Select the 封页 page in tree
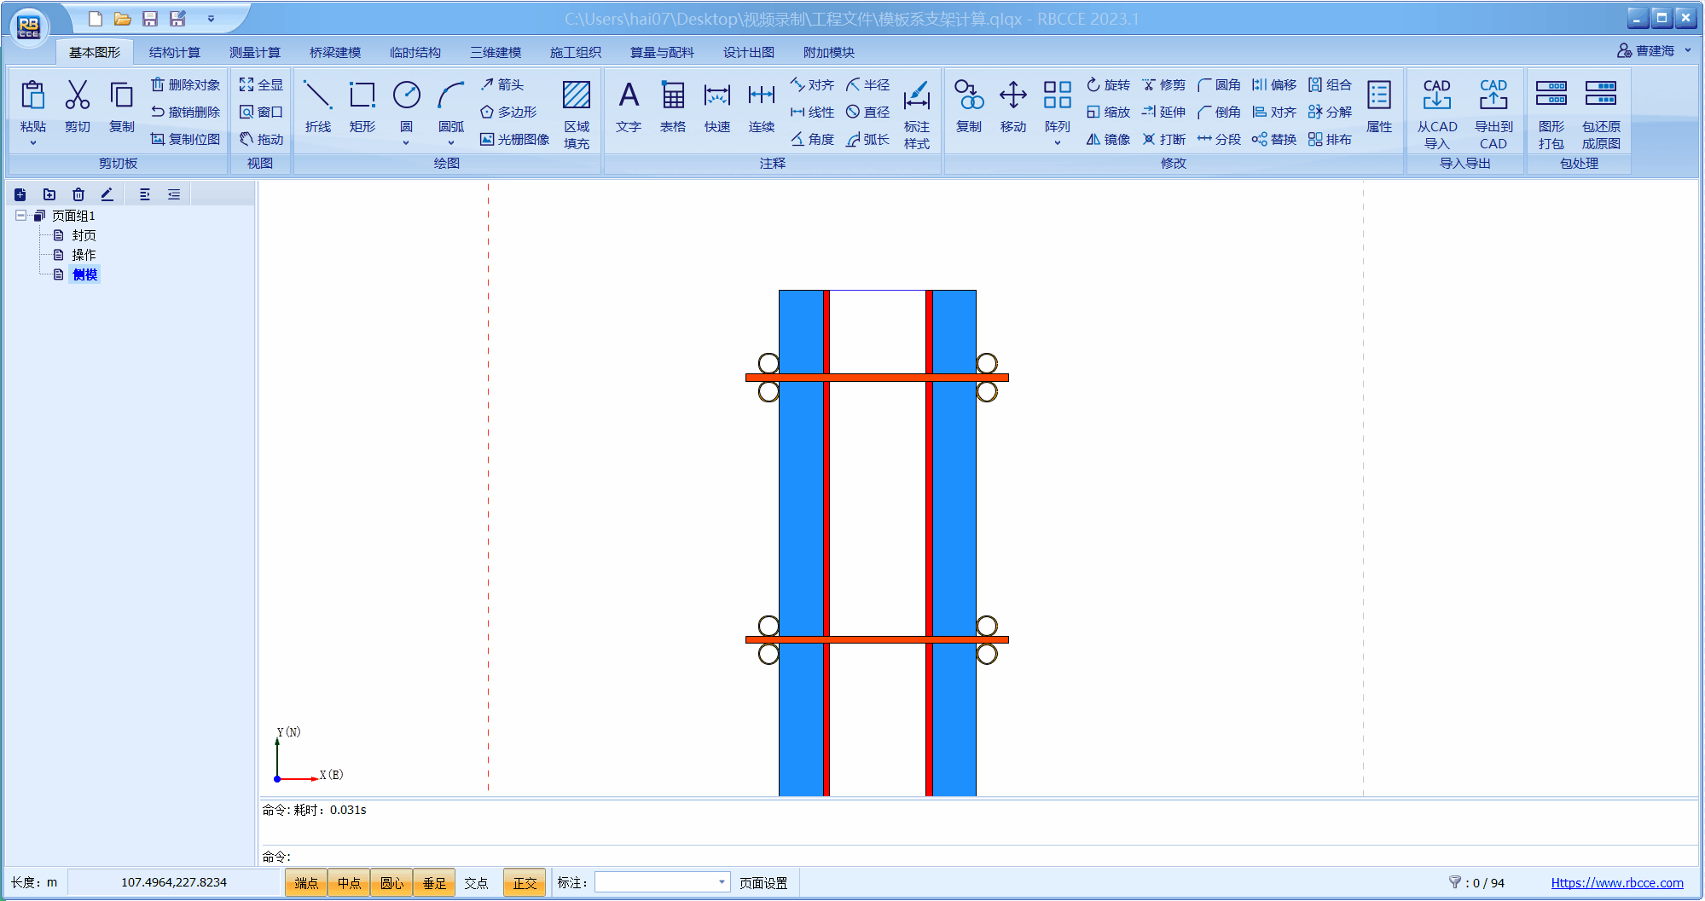 [84, 235]
